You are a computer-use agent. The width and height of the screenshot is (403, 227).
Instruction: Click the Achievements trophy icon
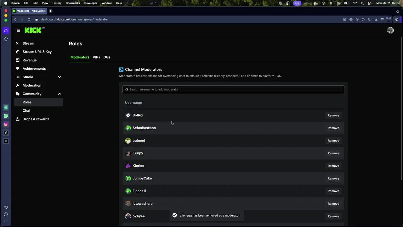tap(18, 69)
